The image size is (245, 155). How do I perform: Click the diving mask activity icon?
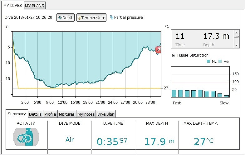coord(26,137)
